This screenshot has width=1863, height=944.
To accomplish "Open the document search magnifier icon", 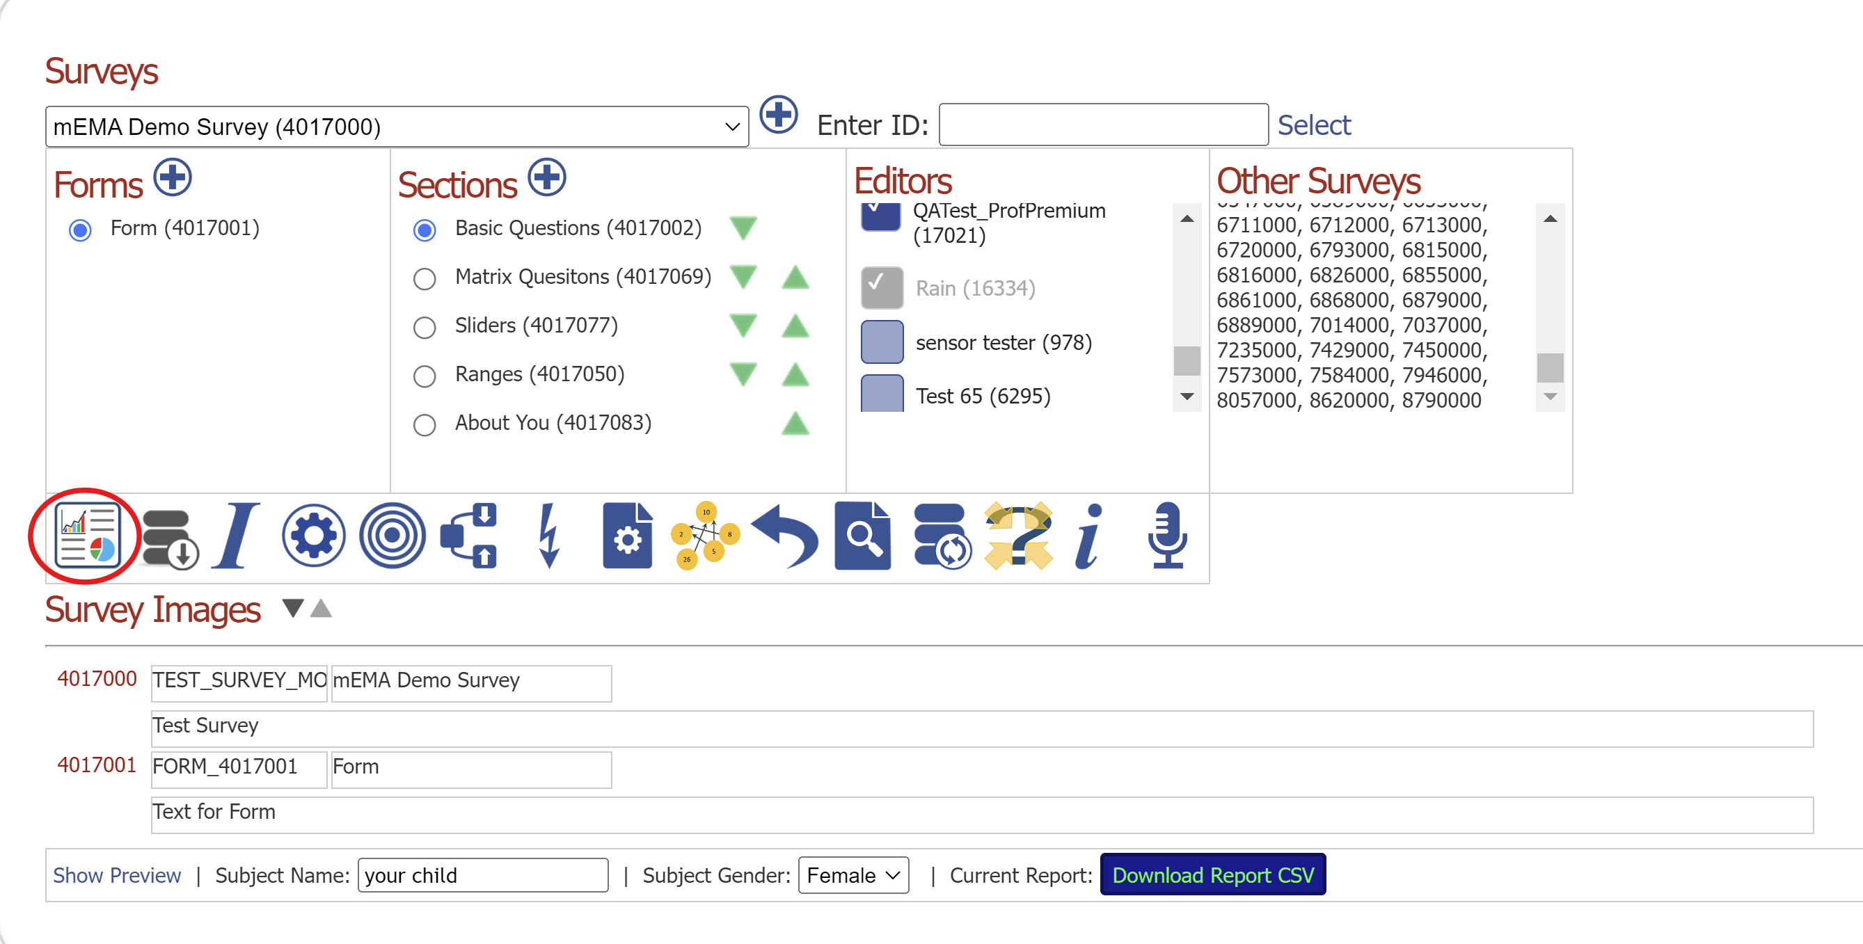I will click(x=862, y=536).
